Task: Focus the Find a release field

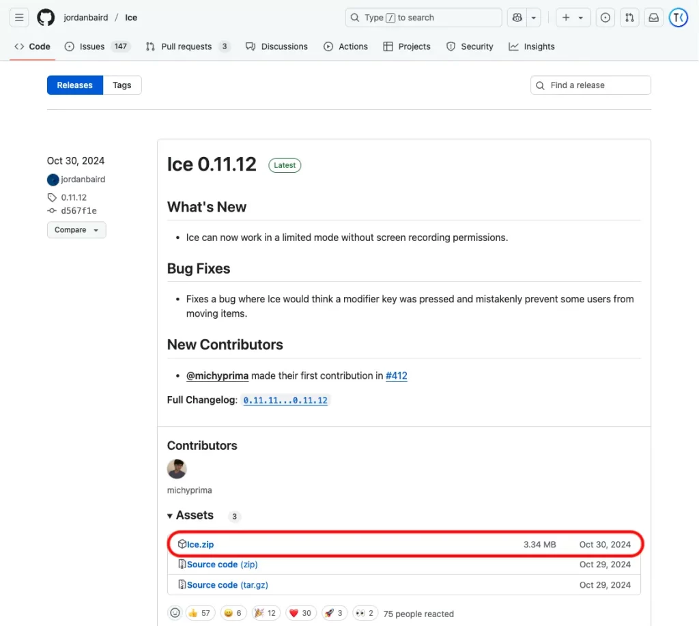Action: pyautogui.click(x=590, y=85)
